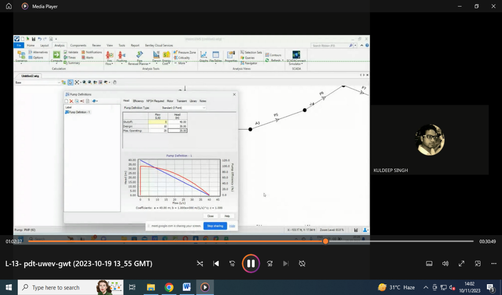Pause the video with the Pause button
The height and width of the screenshot is (295, 502).
pyautogui.click(x=251, y=263)
